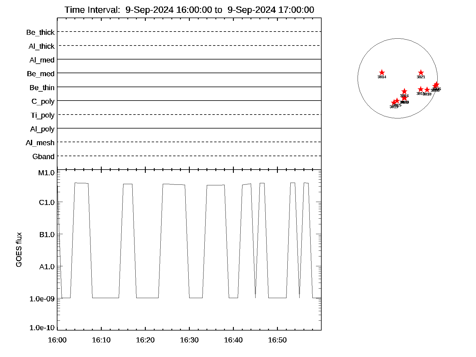The width and height of the screenshot is (476, 357).
Task: Click the star marker labeled 3815
Action: point(397,101)
